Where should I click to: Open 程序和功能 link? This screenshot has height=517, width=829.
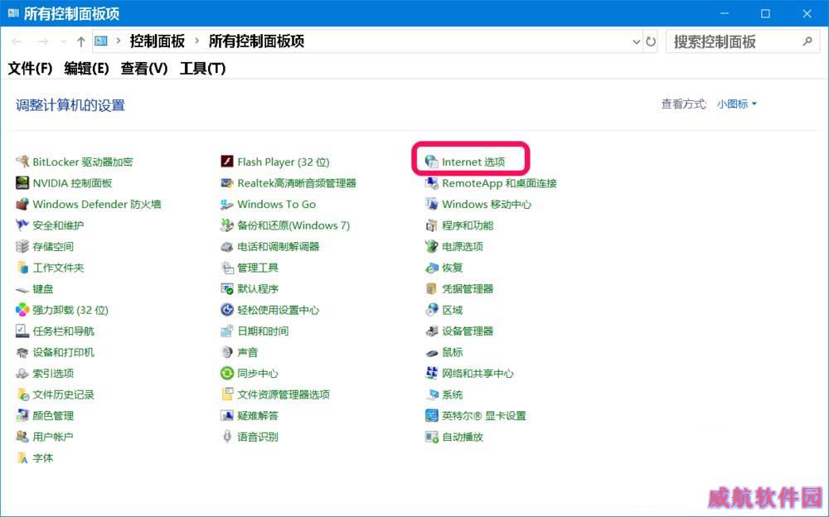(468, 225)
